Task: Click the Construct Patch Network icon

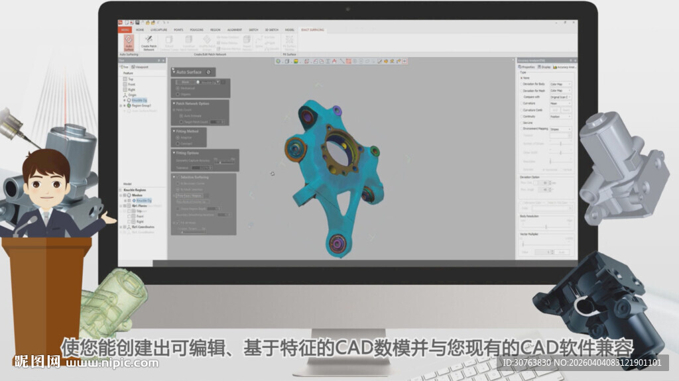Action: coord(188,42)
